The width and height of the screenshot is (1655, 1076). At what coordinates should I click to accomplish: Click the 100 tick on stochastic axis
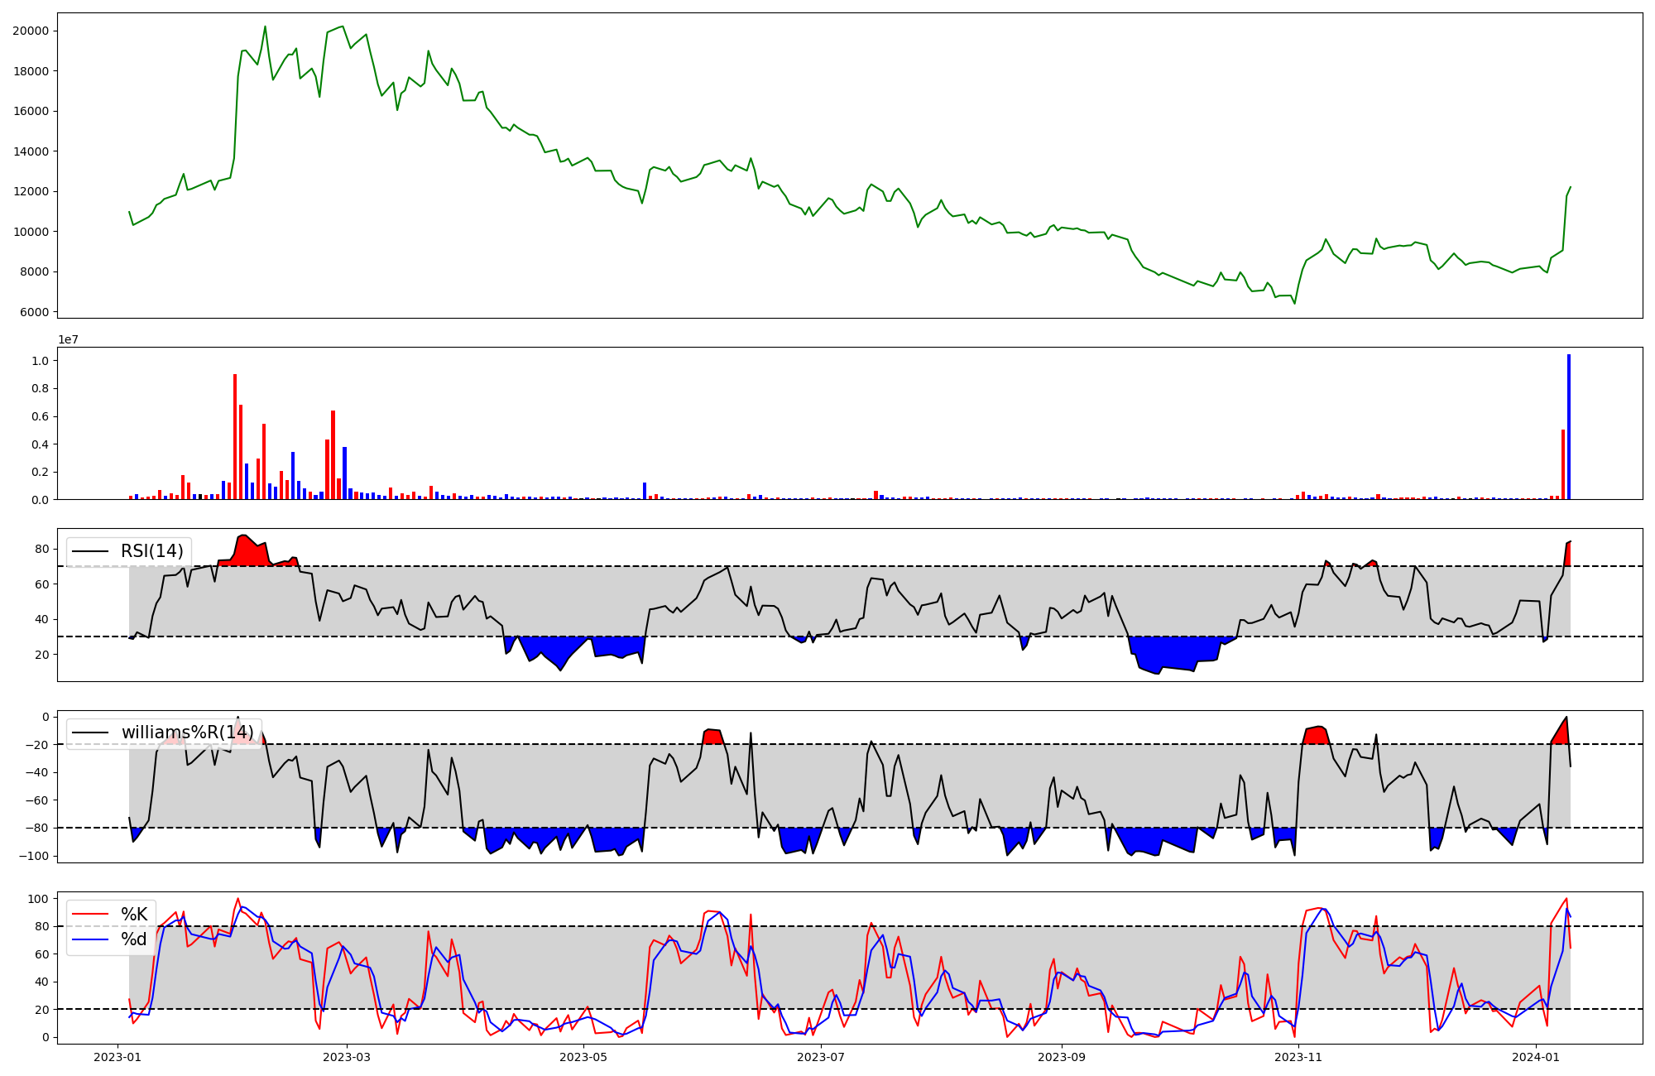click(37, 899)
